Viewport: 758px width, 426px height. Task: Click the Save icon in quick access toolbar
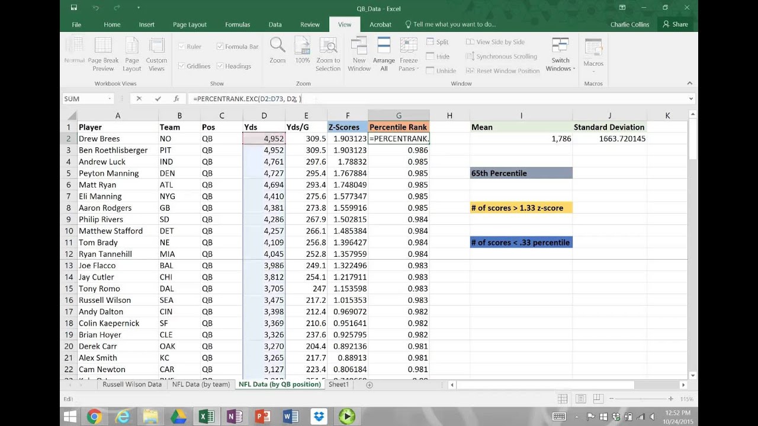point(73,8)
